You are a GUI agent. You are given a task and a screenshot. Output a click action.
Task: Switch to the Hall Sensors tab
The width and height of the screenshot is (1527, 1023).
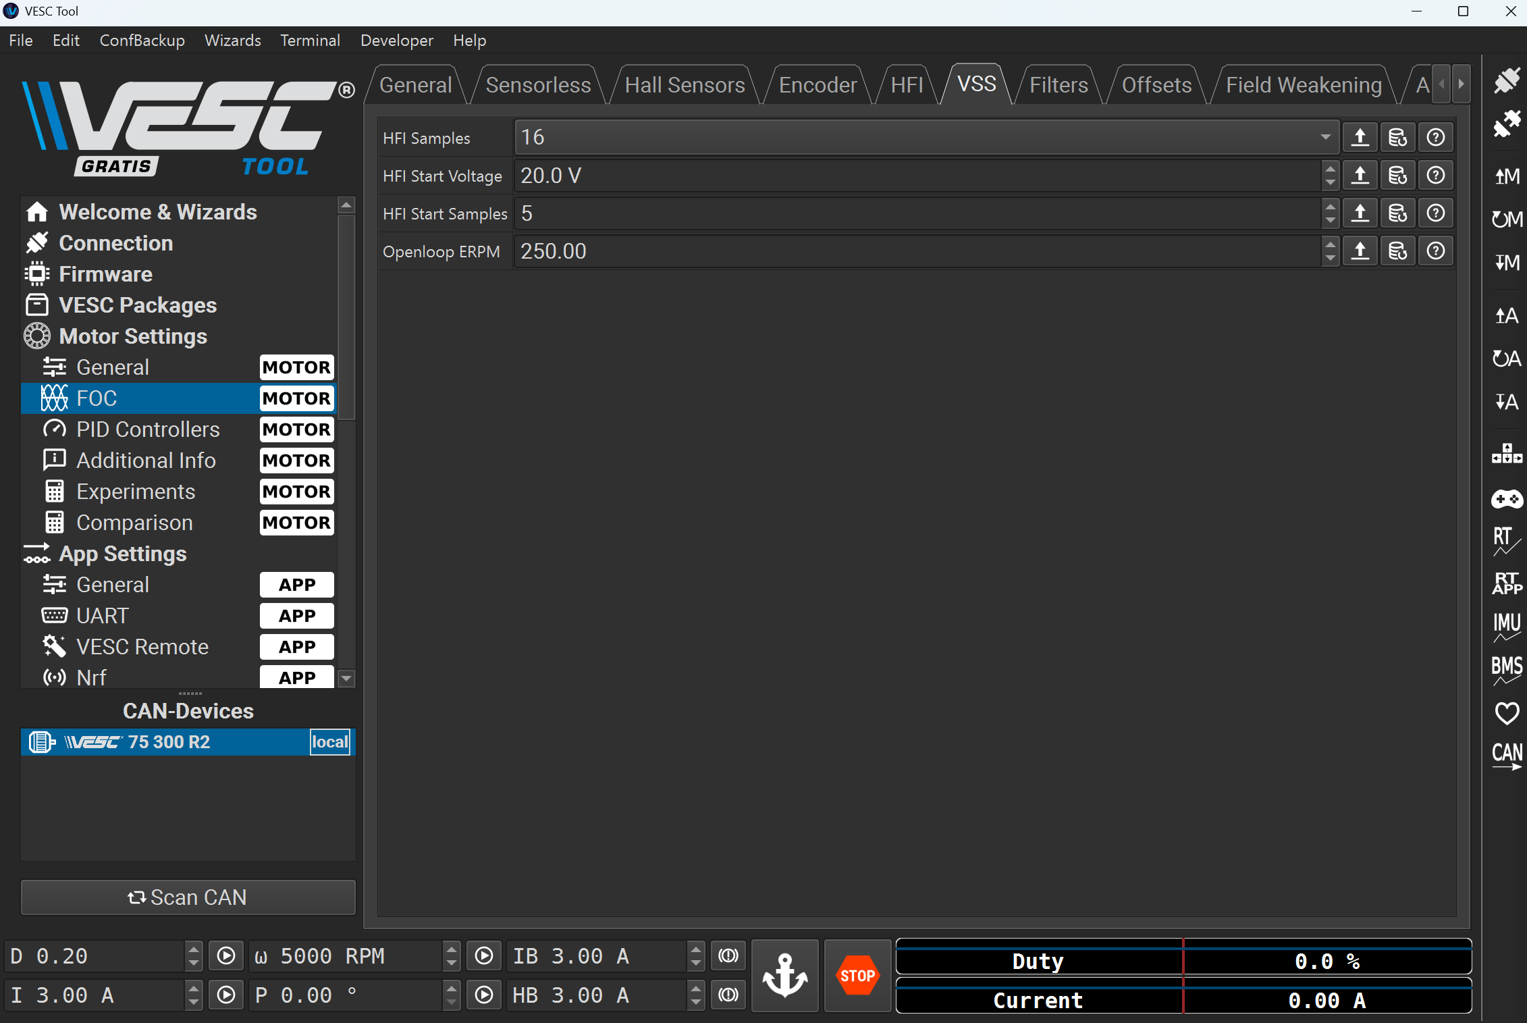pos(685,85)
